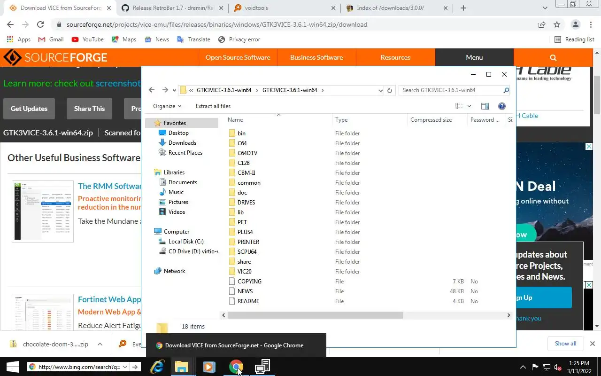Screen dimensions: 601x376
Task: Change view layout icon in Explorer
Action: click(x=459, y=106)
